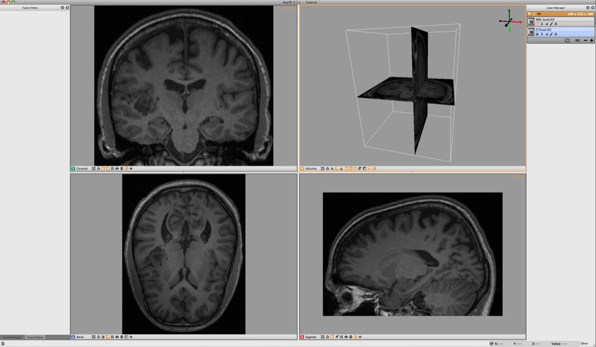The image size is (596, 347).
Task: Close the Tools/Filters panel
Action: click(x=67, y=8)
